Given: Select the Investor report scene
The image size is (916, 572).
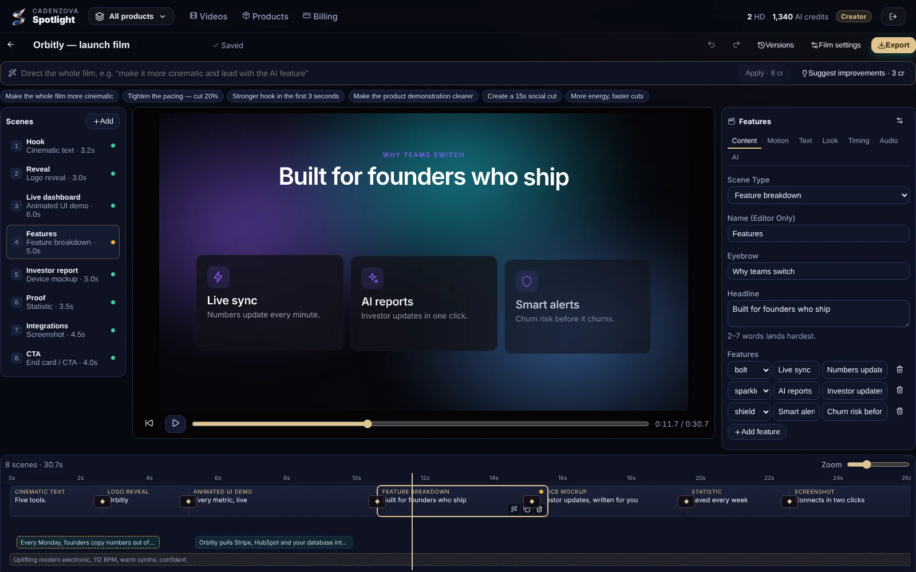Looking at the screenshot, I should coord(63,275).
